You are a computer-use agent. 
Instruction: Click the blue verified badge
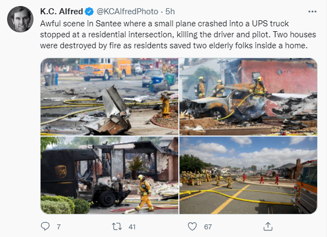click(x=89, y=12)
